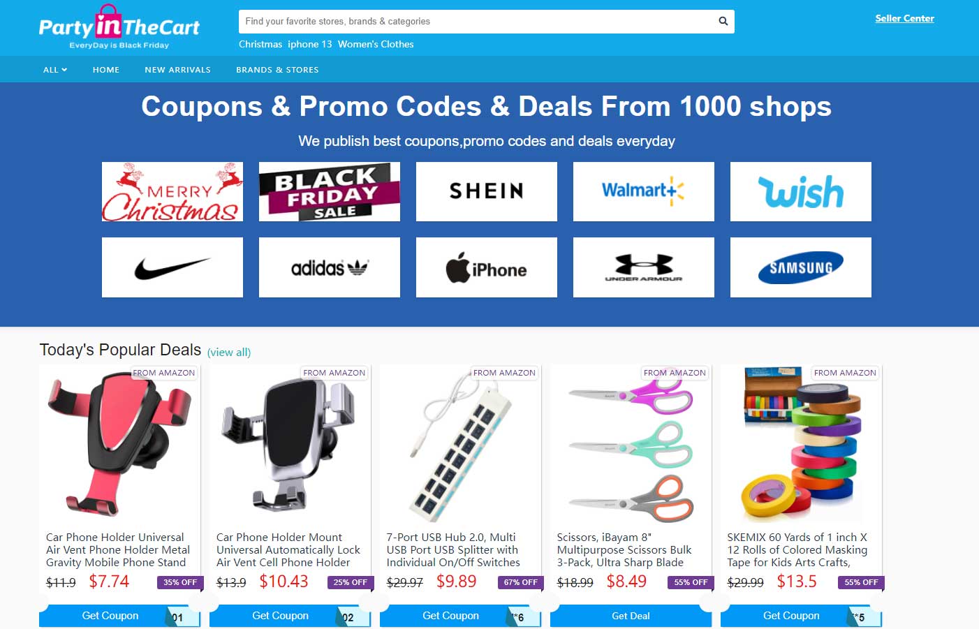Open the Walmart+ store tile
Viewport: 979px width, 629px height.
(x=644, y=192)
